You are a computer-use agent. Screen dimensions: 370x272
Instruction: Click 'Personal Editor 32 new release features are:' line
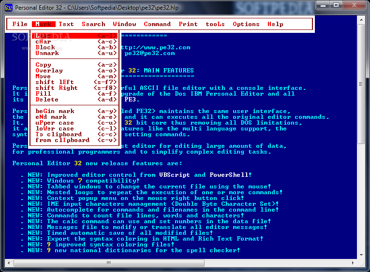pyautogui.click(x=97, y=163)
